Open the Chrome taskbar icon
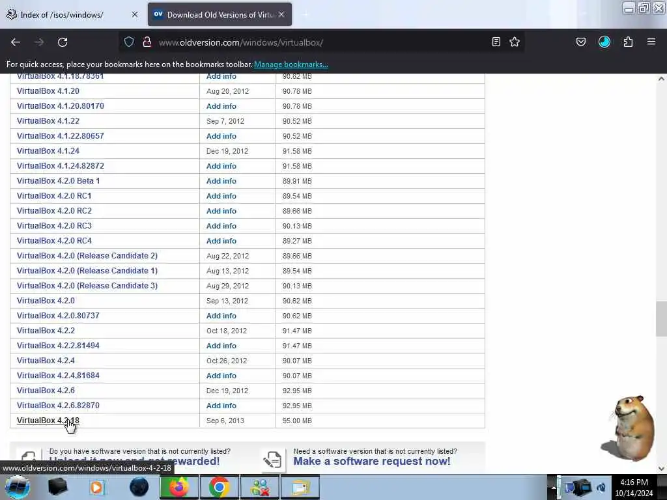The image size is (667, 500). coord(219,487)
